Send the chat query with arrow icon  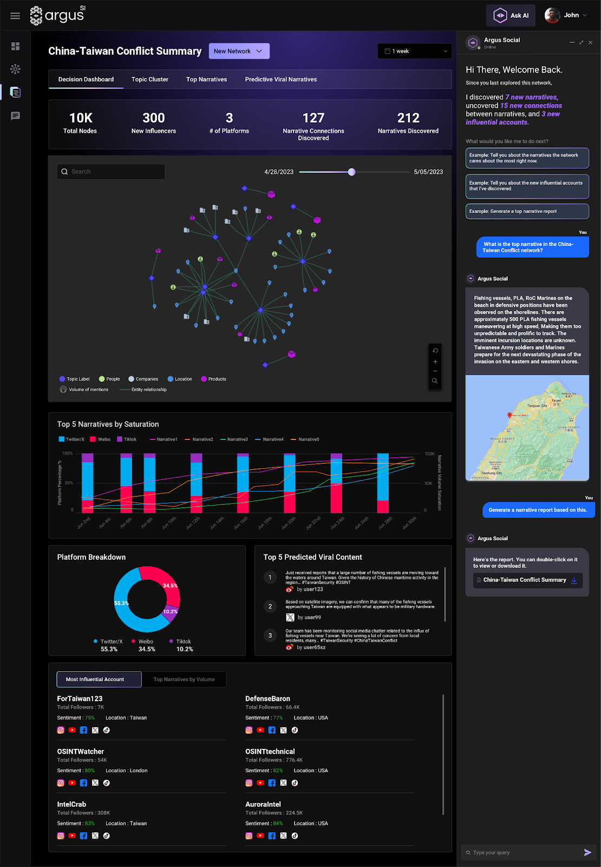[x=587, y=852]
